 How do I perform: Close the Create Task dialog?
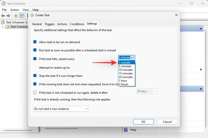point(176,15)
